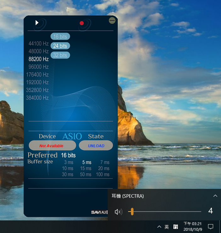Select 24 bits format pill
This screenshot has width=221, height=233.
[60, 46]
